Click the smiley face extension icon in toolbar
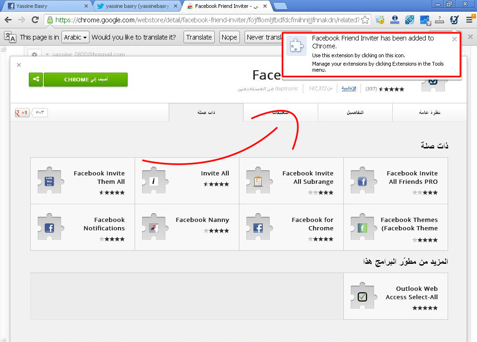Viewport: 477px width, 342px height. [380, 20]
